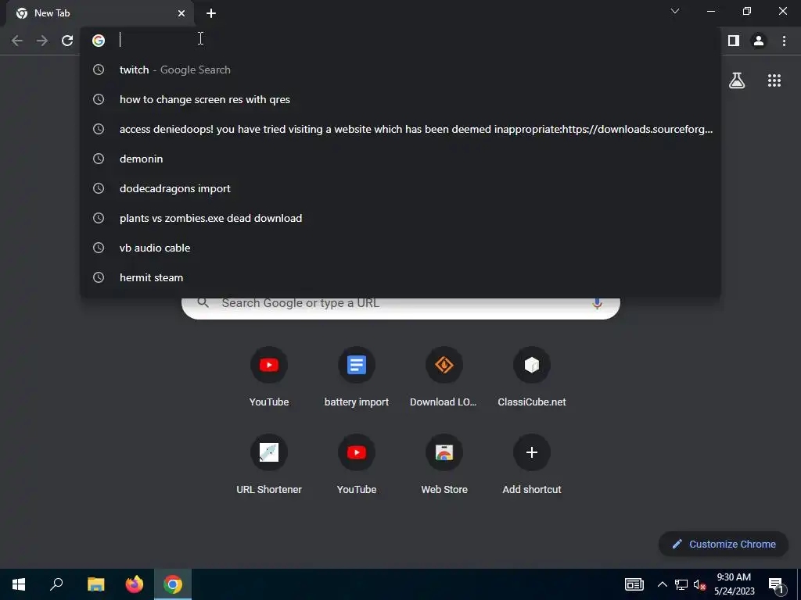Reload the page with the refresh icon

[x=67, y=41]
